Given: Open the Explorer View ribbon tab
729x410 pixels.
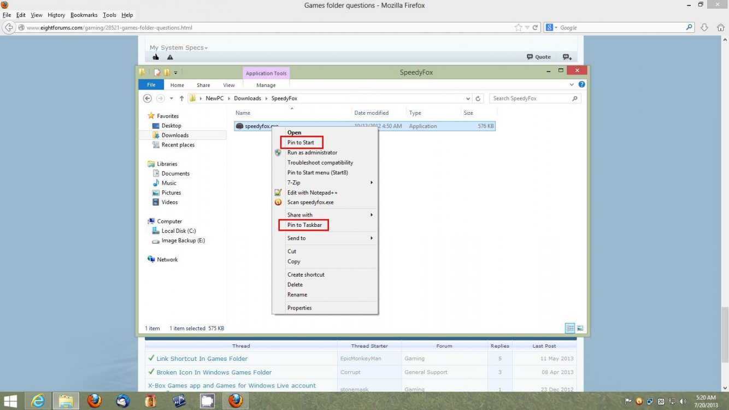Looking at the screenshot, I should point(229,85).
